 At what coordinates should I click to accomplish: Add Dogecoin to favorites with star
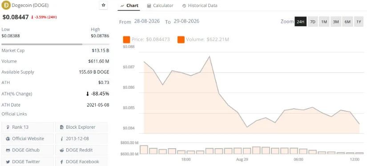click(x=104, y=5)
